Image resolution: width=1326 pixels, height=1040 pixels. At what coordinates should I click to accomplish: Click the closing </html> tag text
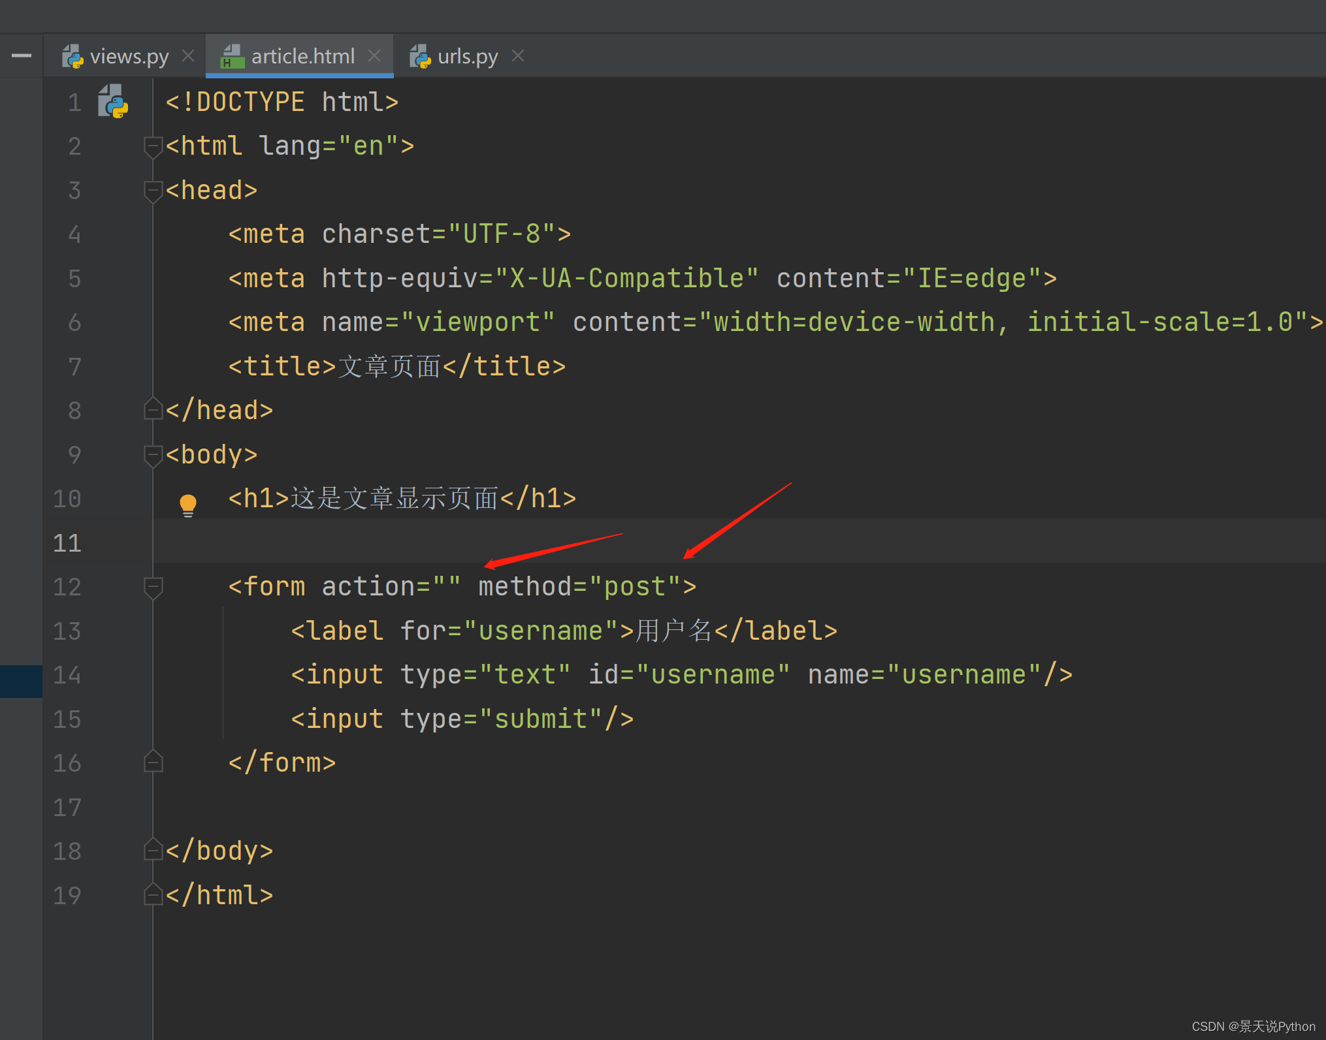point(219,895)
